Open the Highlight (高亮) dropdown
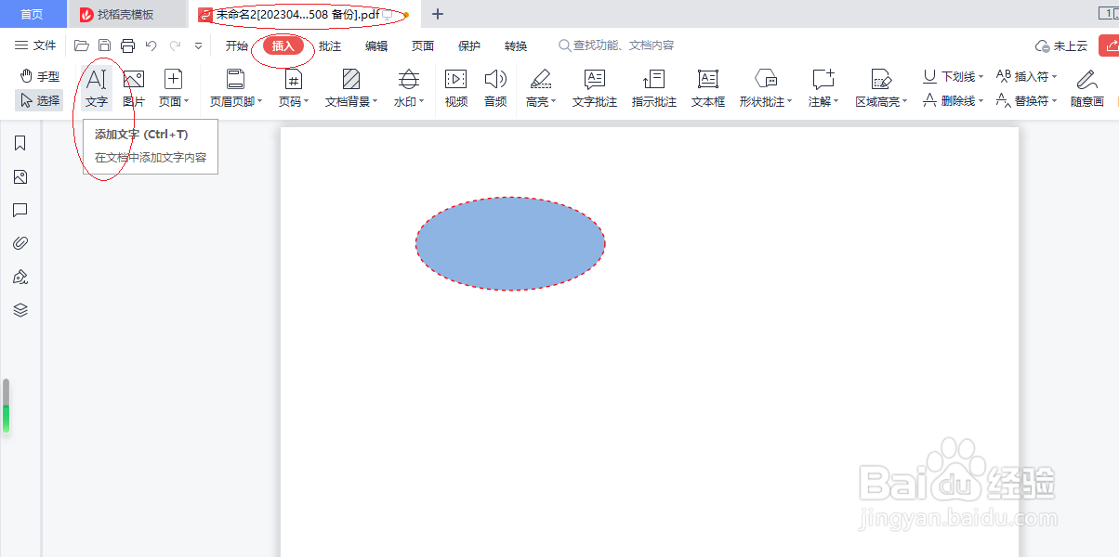1119x557 pixels. (x=541, y=89)
